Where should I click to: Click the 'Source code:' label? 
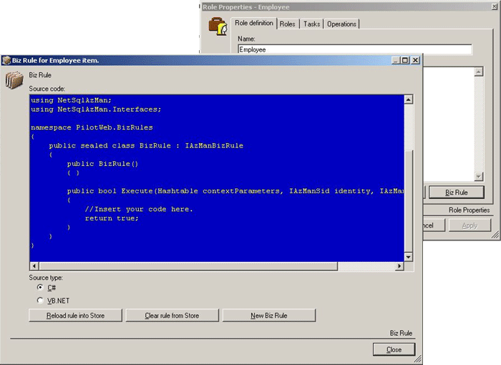coord(47,89)
